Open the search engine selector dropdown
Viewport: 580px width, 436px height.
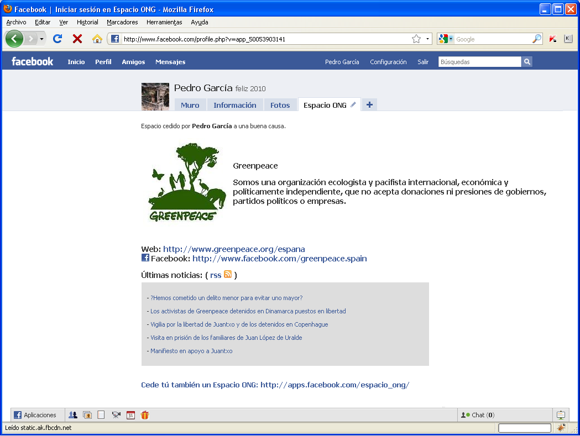(x=445, y=39)
